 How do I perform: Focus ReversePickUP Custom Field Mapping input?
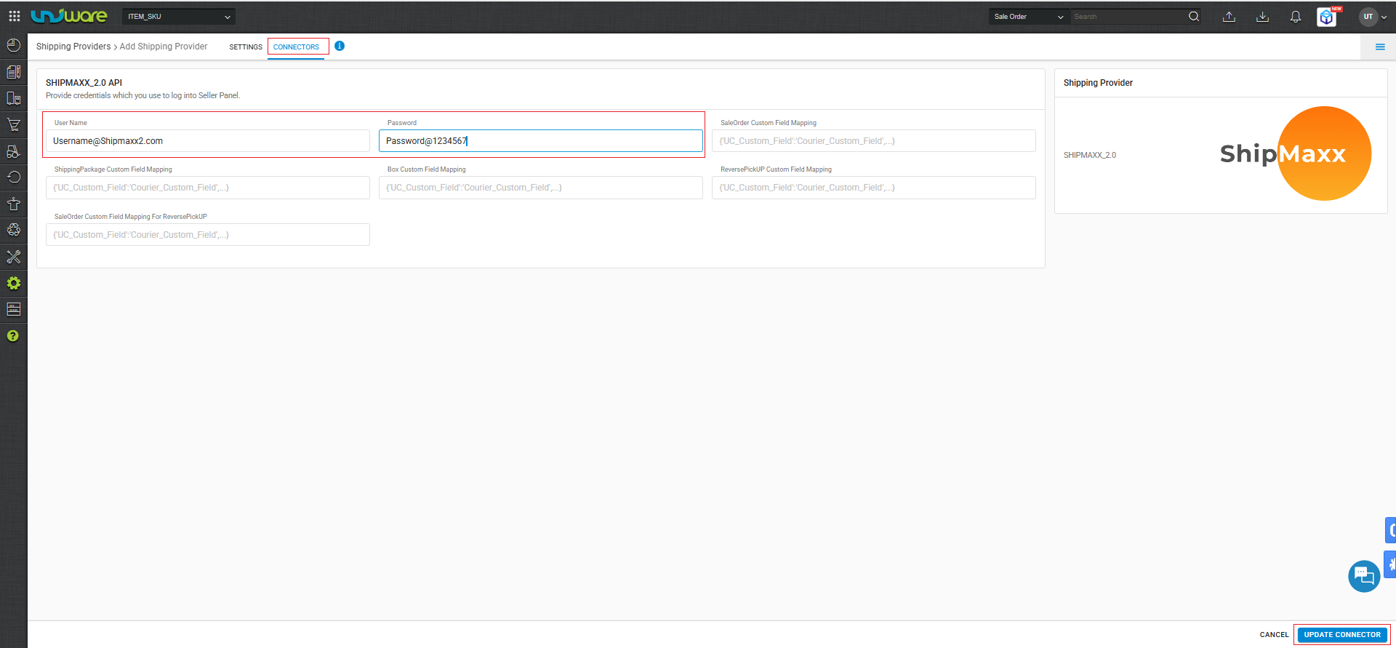874,188
